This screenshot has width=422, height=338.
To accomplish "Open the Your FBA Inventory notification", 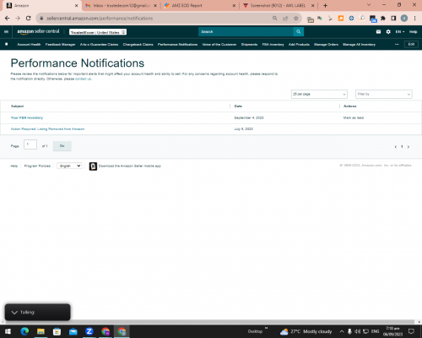I will [27, 117].
